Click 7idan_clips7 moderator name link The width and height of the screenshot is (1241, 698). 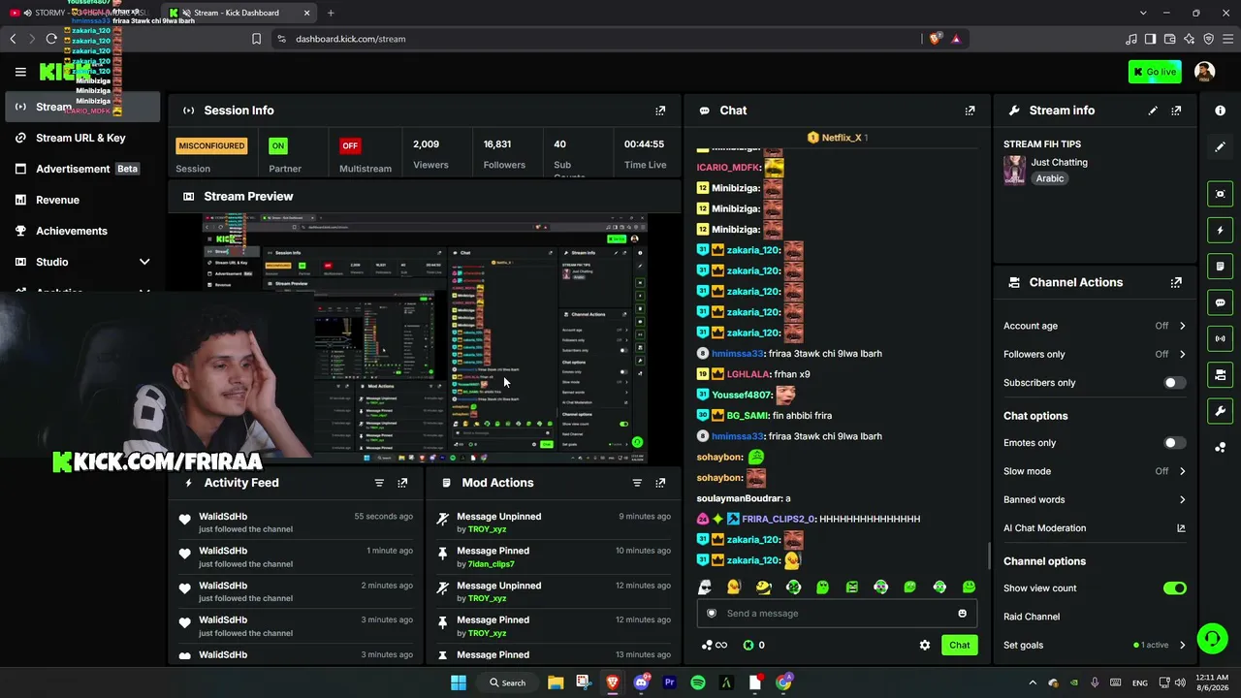pyautogui.click(x=492, y=564)
